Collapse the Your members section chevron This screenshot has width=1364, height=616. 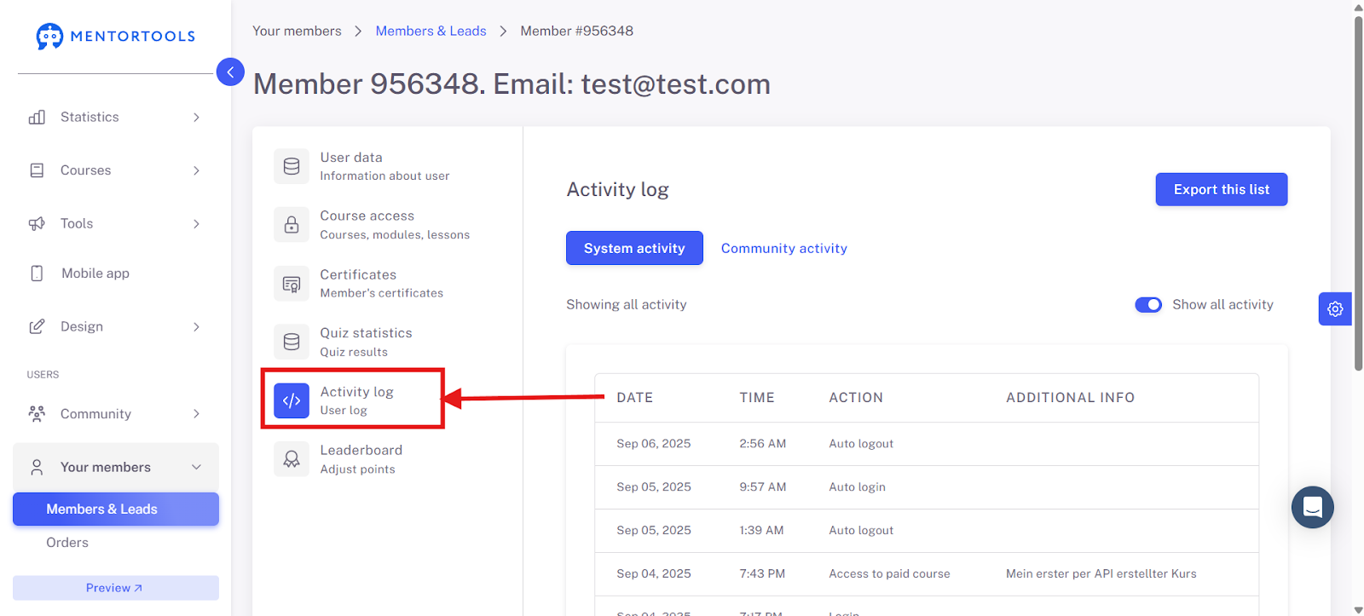click(196, 468)
